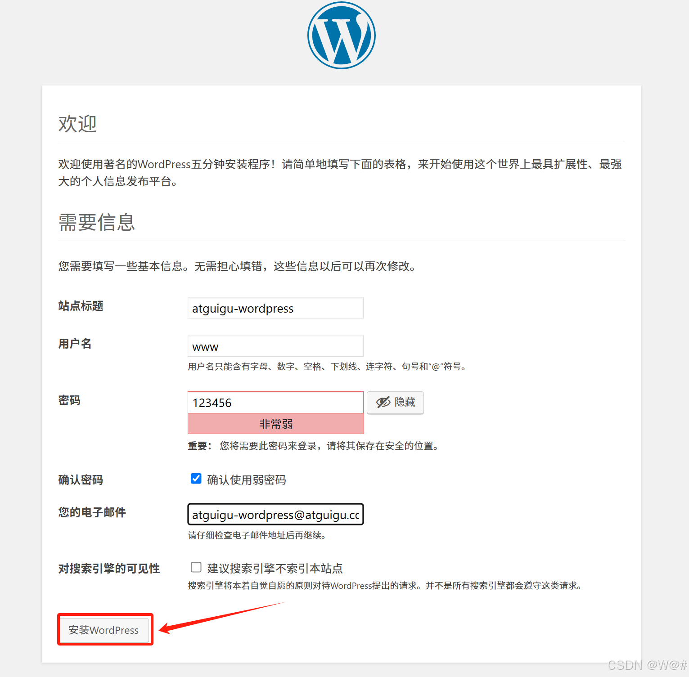Click the email address input field
This screenshot has height=677, width=689.
pos(275,514)
